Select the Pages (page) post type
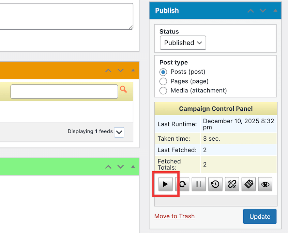288x233 pixels. 163,81
